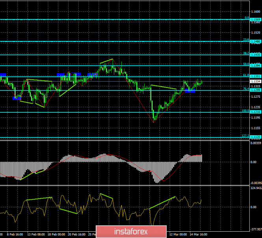Click the 12 Mar 00:00 time axis label

[x=178, y=234]
